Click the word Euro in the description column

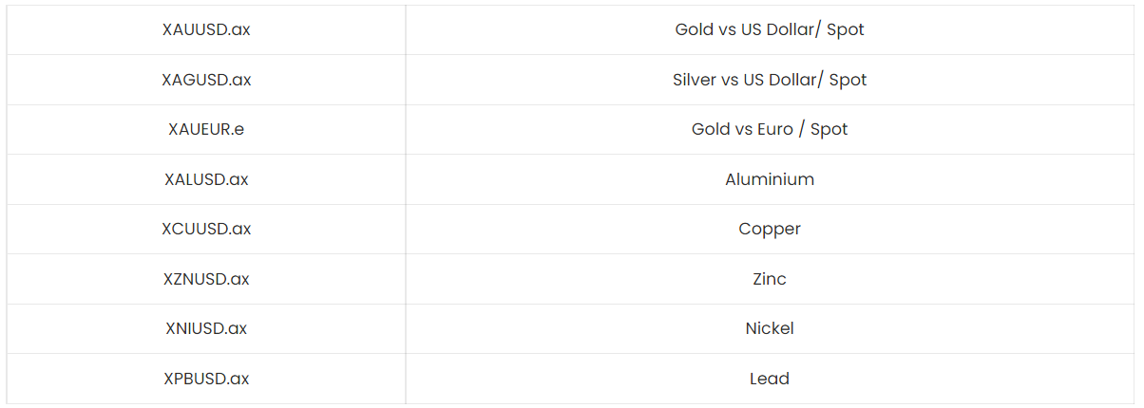click(x=775, y=129)
